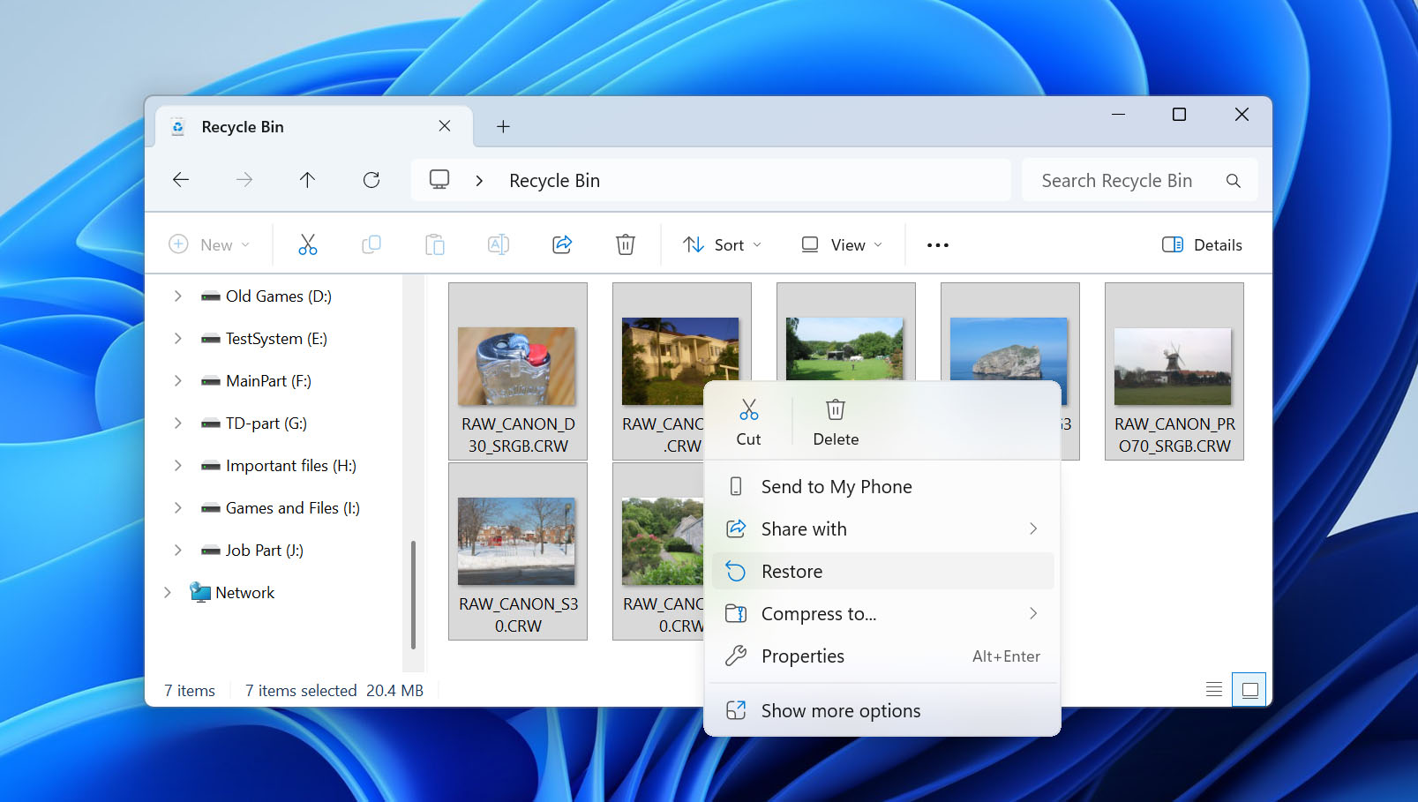Viewport: 1418px width, 802px height.
Task: Expand the Old Games (D:) drive
Action: [x=177, y=296]
